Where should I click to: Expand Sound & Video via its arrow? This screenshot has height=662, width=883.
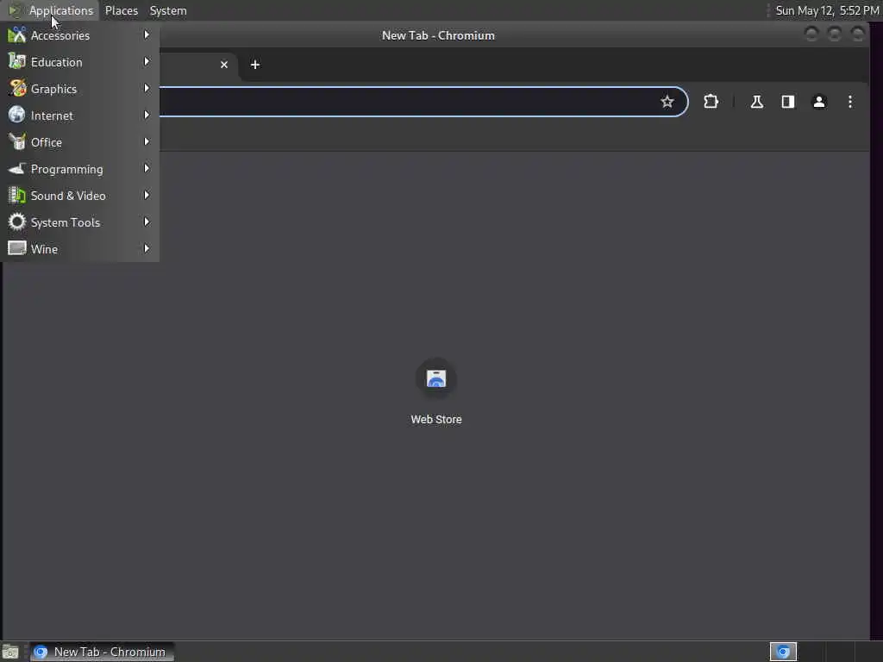[147, 196]
